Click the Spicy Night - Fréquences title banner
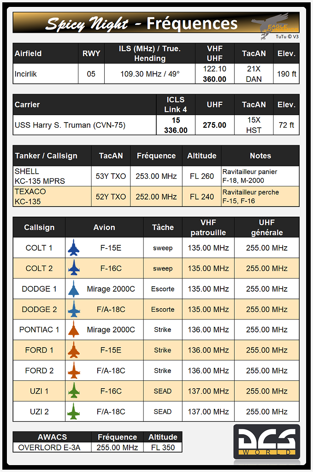313x472 pixels. click(142, 23)
